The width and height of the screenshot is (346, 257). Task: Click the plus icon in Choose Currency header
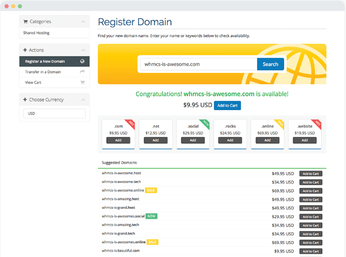[x=26, y=99]
